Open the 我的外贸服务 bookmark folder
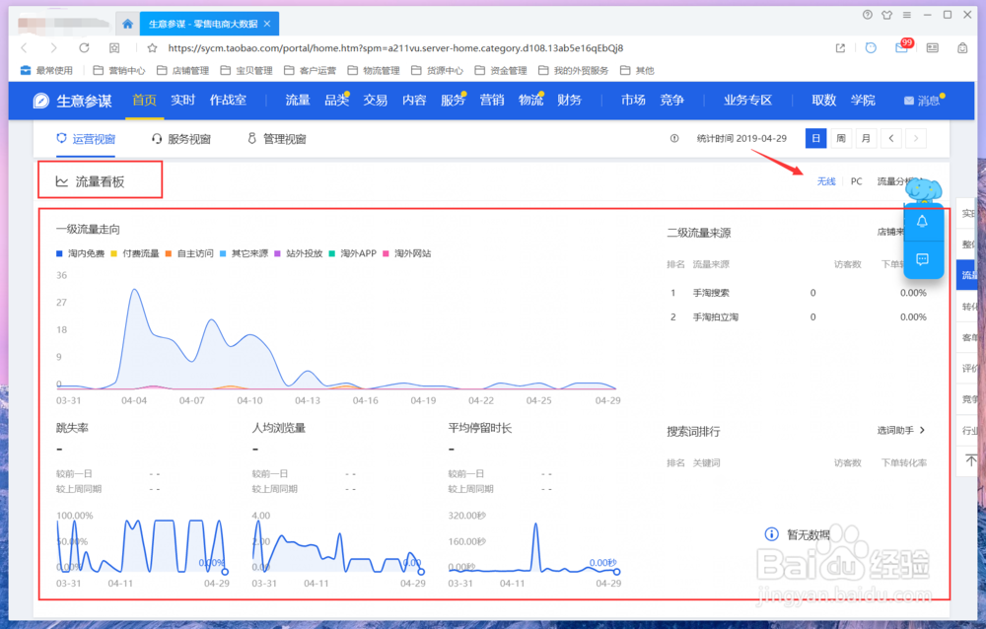Viewport: 986px width, 629px height. pos(574,70)
